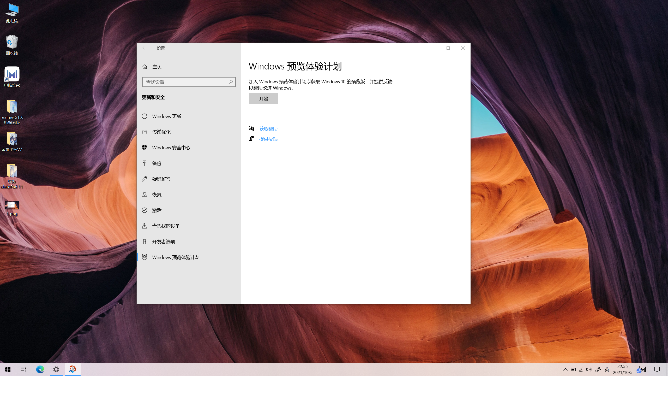Click the 疑难解答 wrench icon
Screen dimensions: 668x406
click(x=145, y=179)
